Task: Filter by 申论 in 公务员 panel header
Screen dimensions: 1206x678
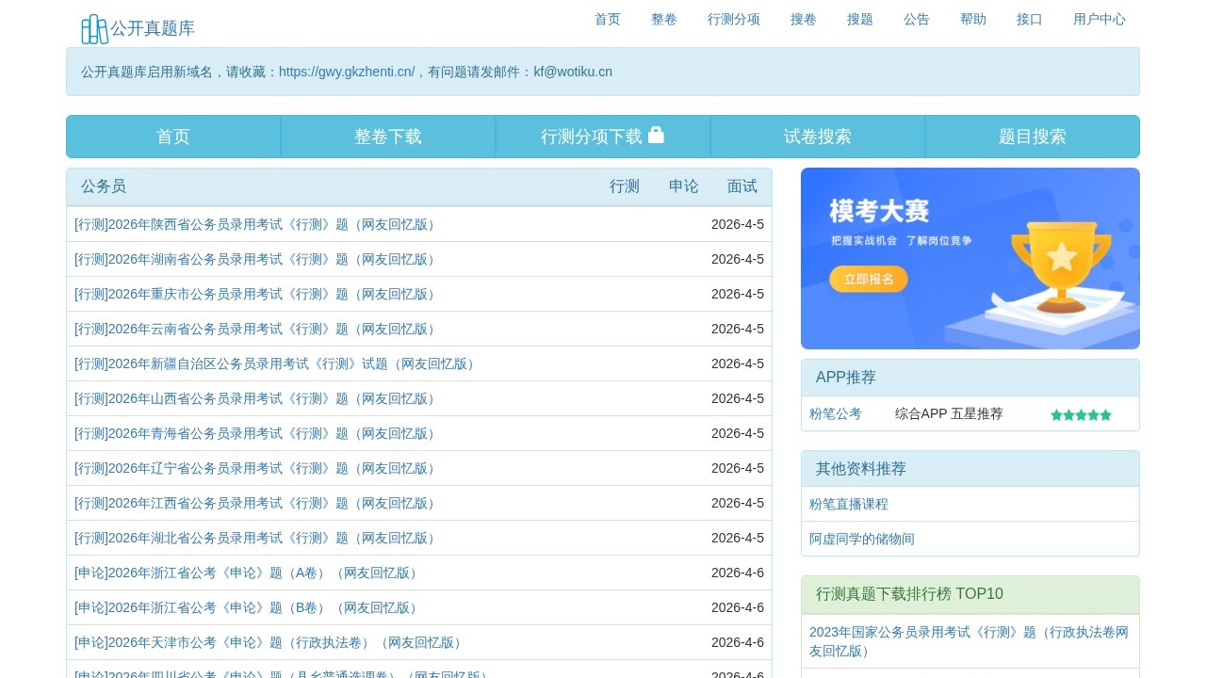Action: [x=683, y=186]
